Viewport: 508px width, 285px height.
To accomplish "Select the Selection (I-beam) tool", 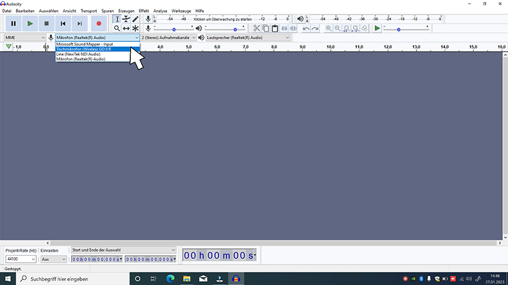I will coord(117,19).
